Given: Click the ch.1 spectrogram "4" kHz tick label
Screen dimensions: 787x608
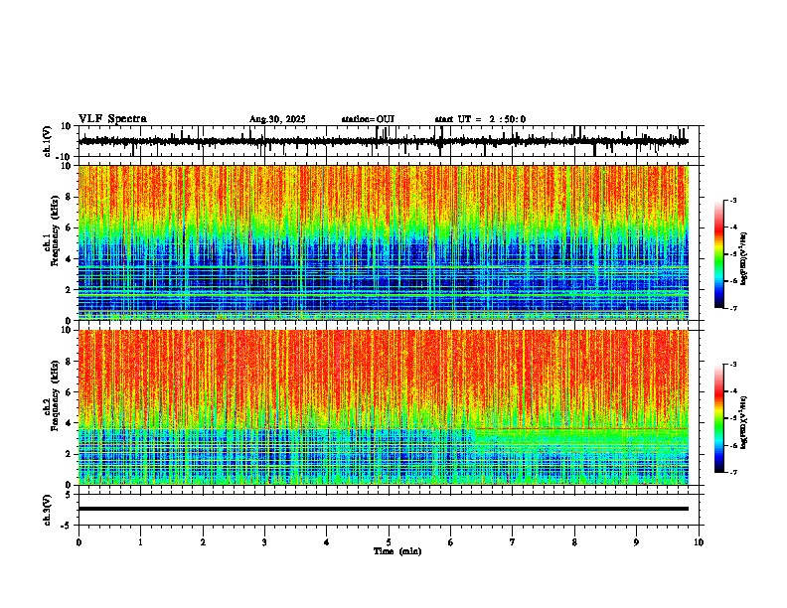Looking at the screenshot, I should click(69, 259).
